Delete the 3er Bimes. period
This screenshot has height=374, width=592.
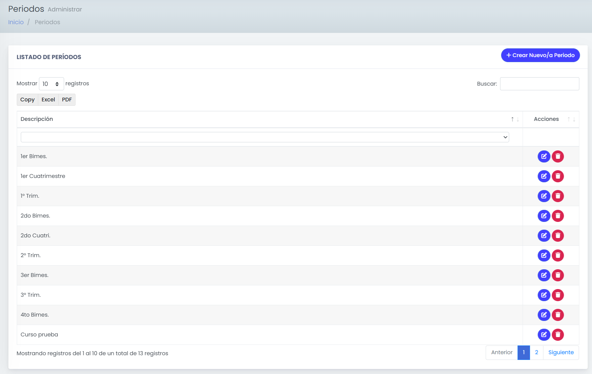pyautogui.click(x=558, y=275)
